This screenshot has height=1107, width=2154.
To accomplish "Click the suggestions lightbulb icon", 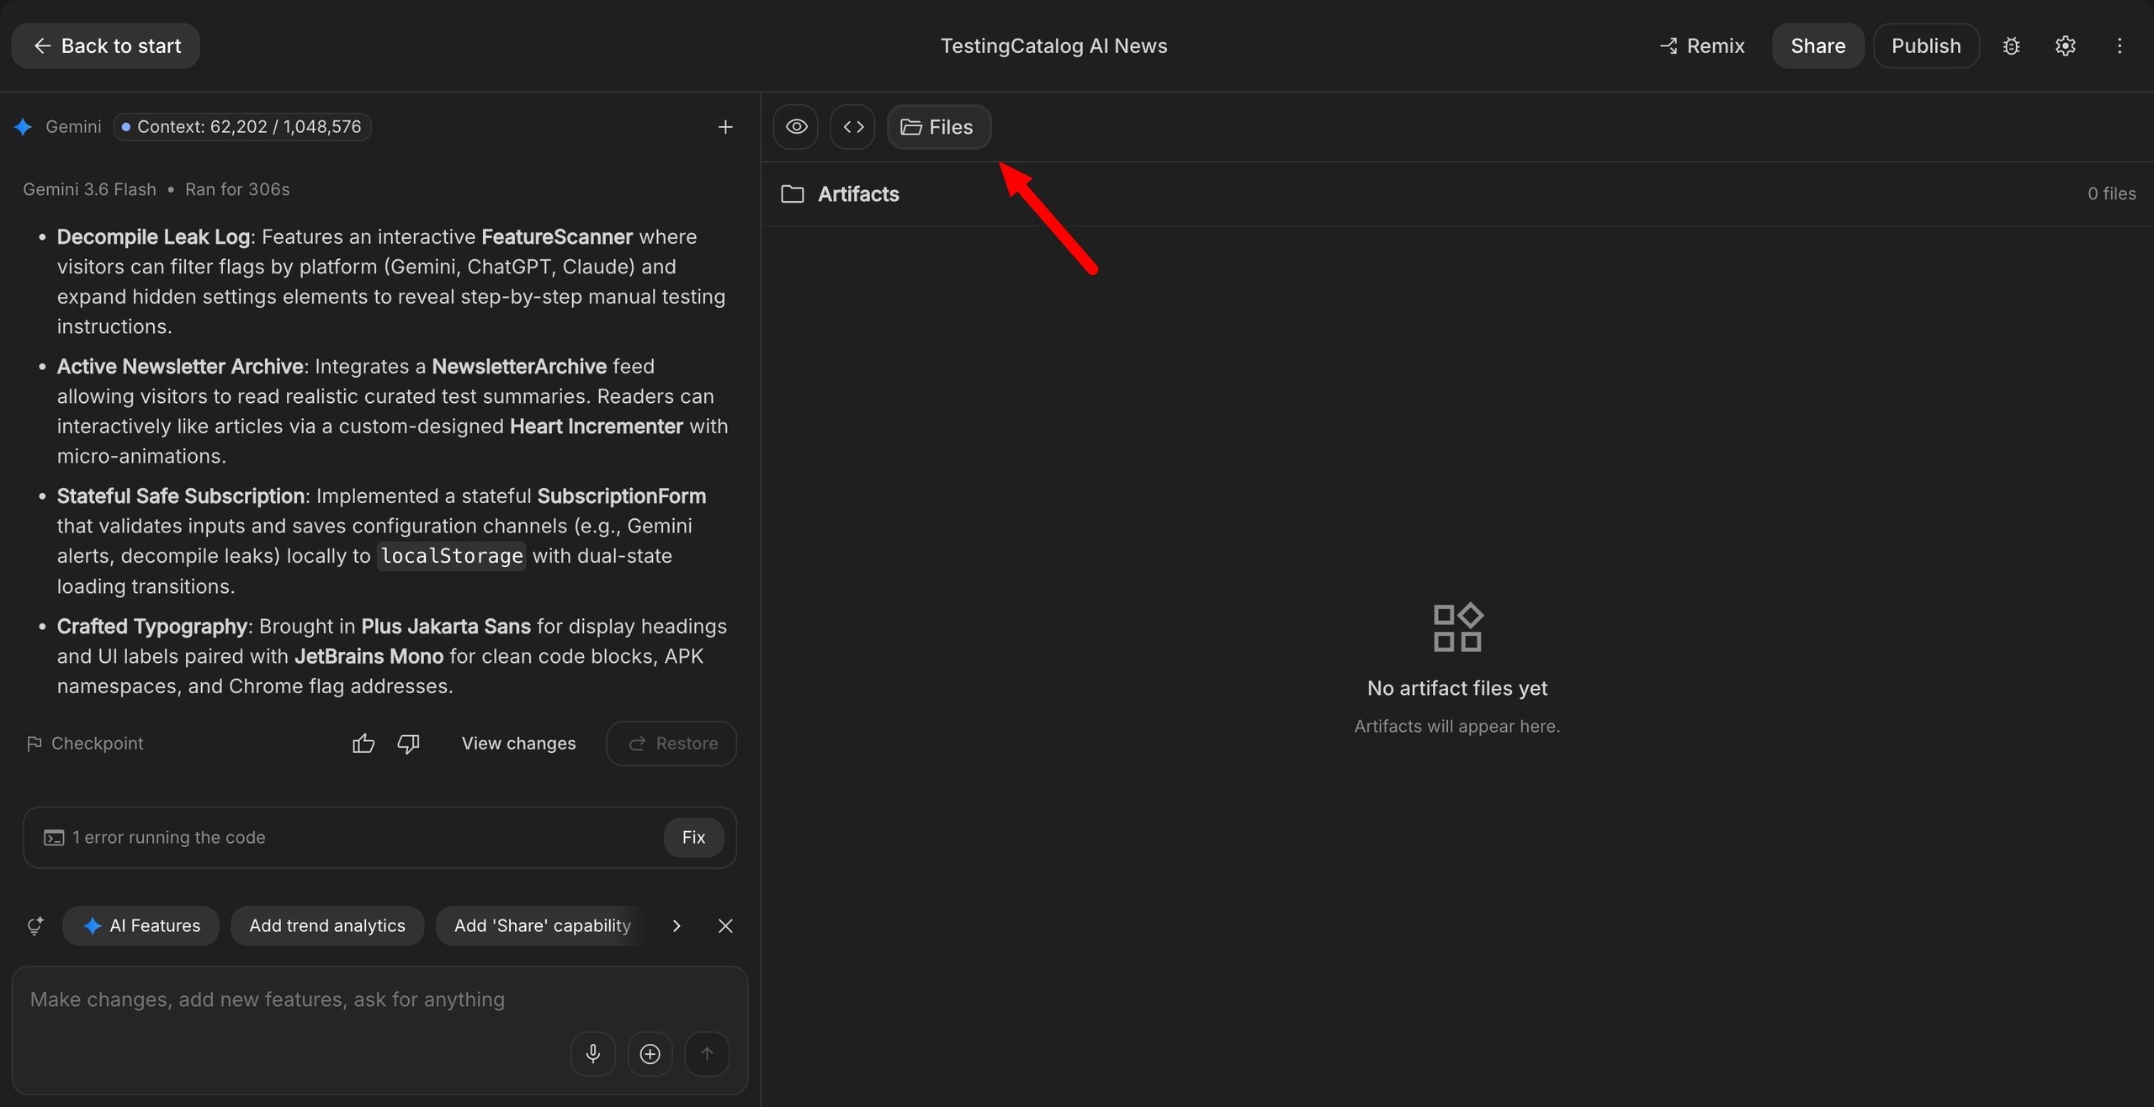I will tap(35, 926).
